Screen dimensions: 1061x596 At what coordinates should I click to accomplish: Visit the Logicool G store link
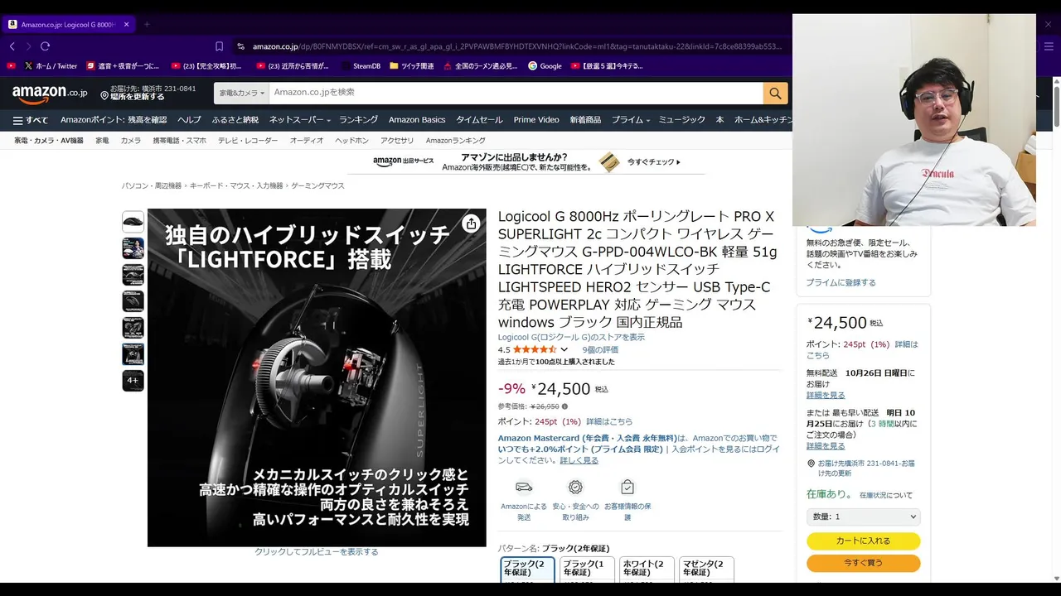pos(571,337)
